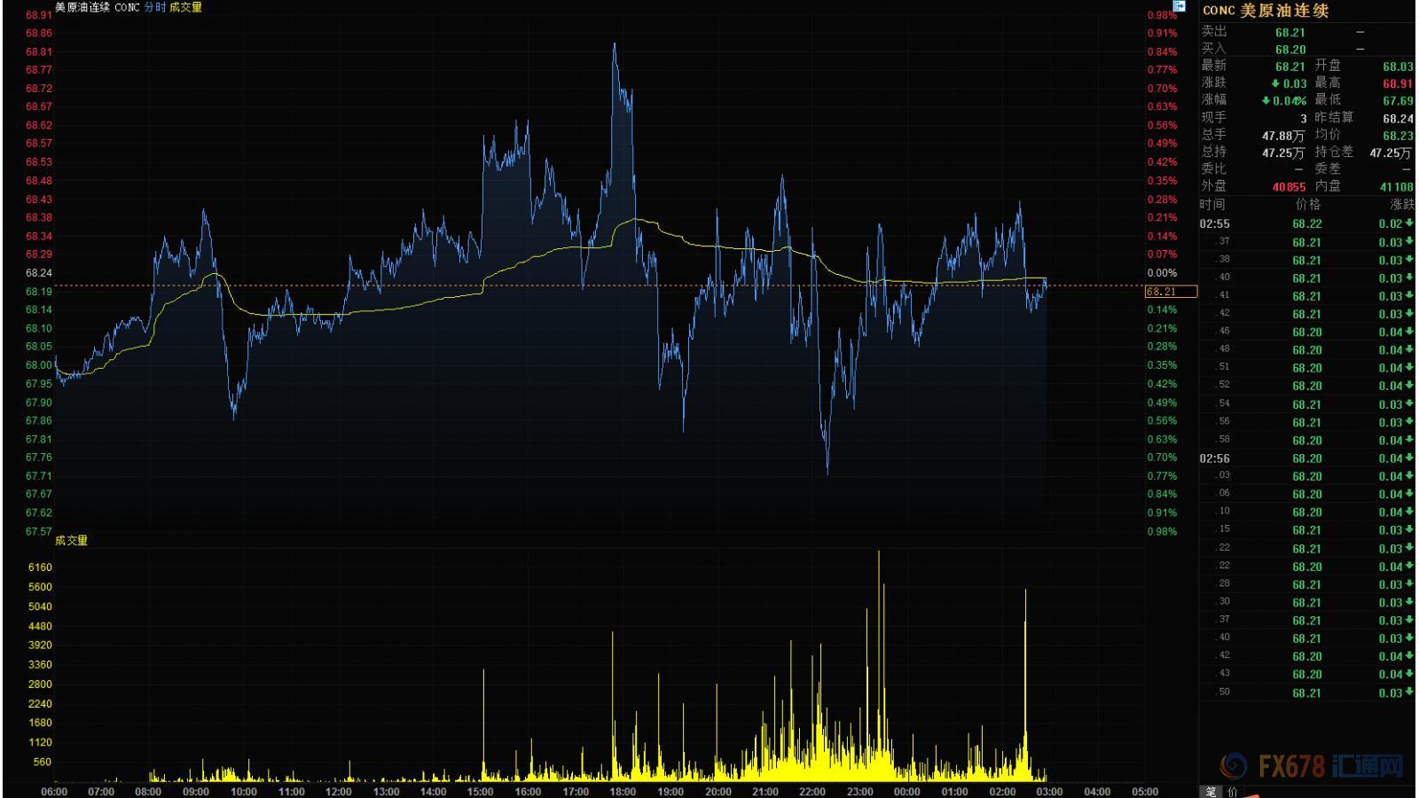Click the 涨跌 column header in tick list
This screenshot has width=1419, height=798.
pyautogui.click(x=1401, y=205)
